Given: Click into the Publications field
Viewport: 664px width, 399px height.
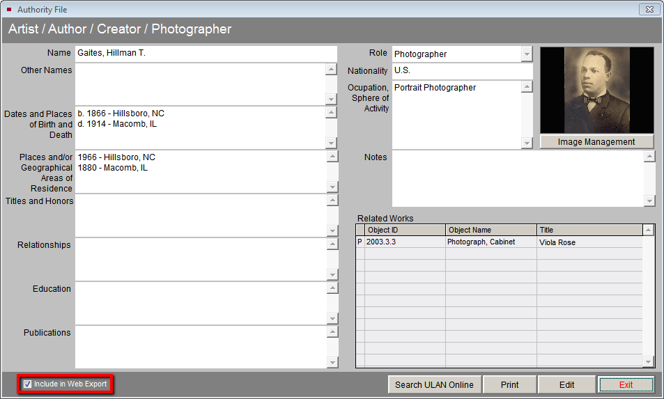Looking at the screenshot, I should pos(201,347).
